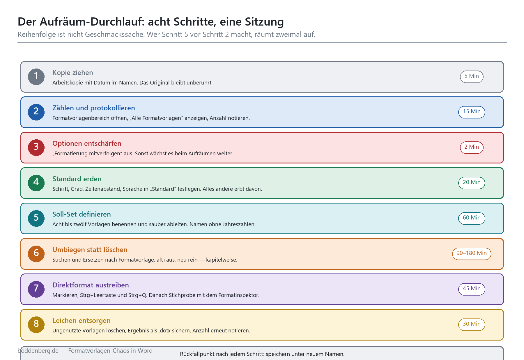Select the '45 Min' duration badge

[472, 289]
